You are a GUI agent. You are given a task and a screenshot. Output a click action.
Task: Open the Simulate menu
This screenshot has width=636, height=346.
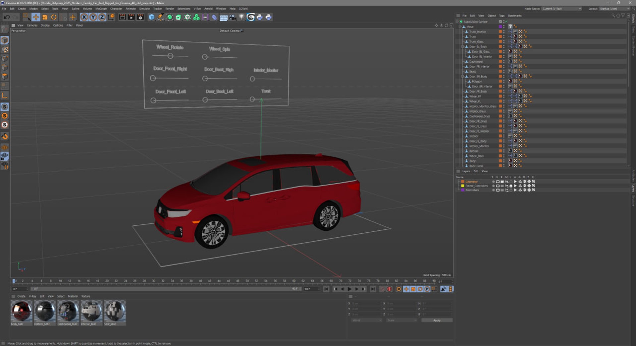pos(144,9)
